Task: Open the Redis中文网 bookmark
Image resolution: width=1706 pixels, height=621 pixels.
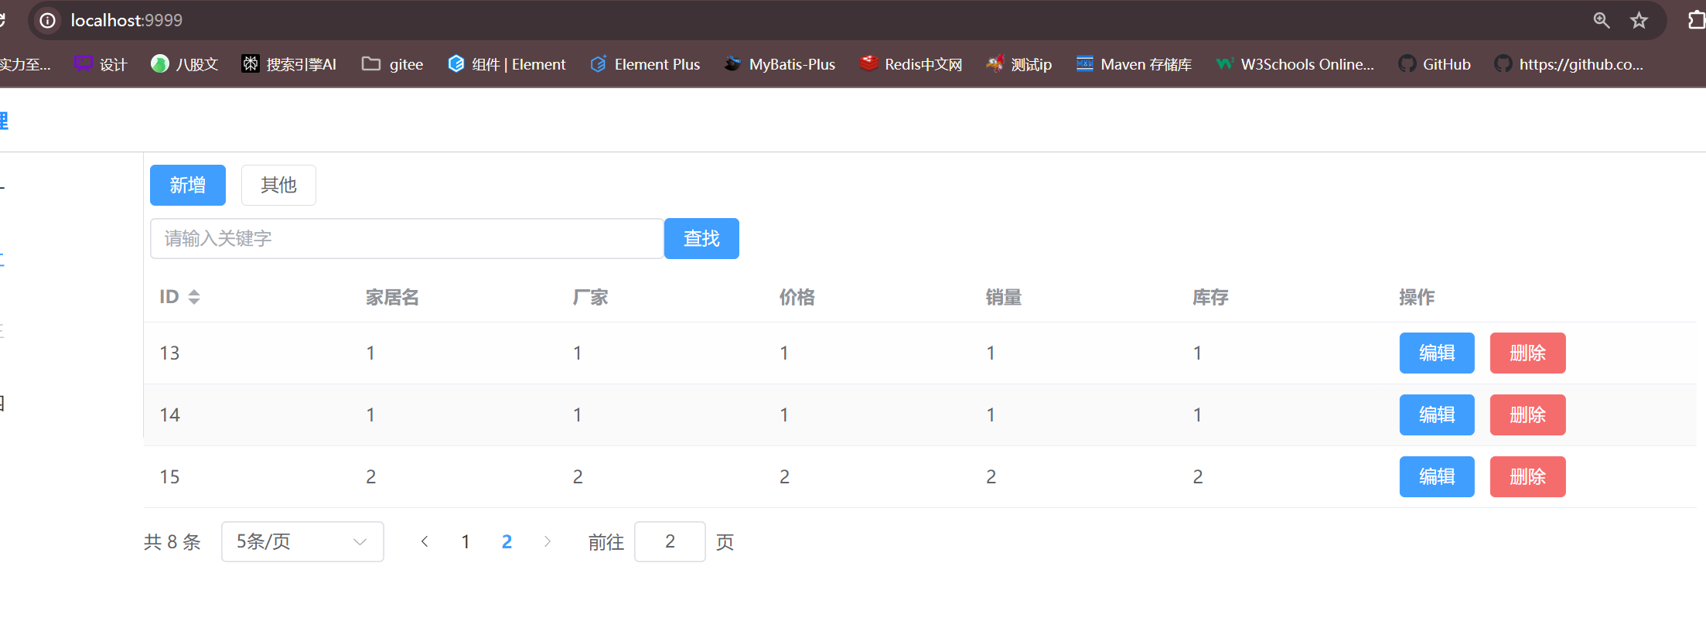Action: (x=911, y=64)
